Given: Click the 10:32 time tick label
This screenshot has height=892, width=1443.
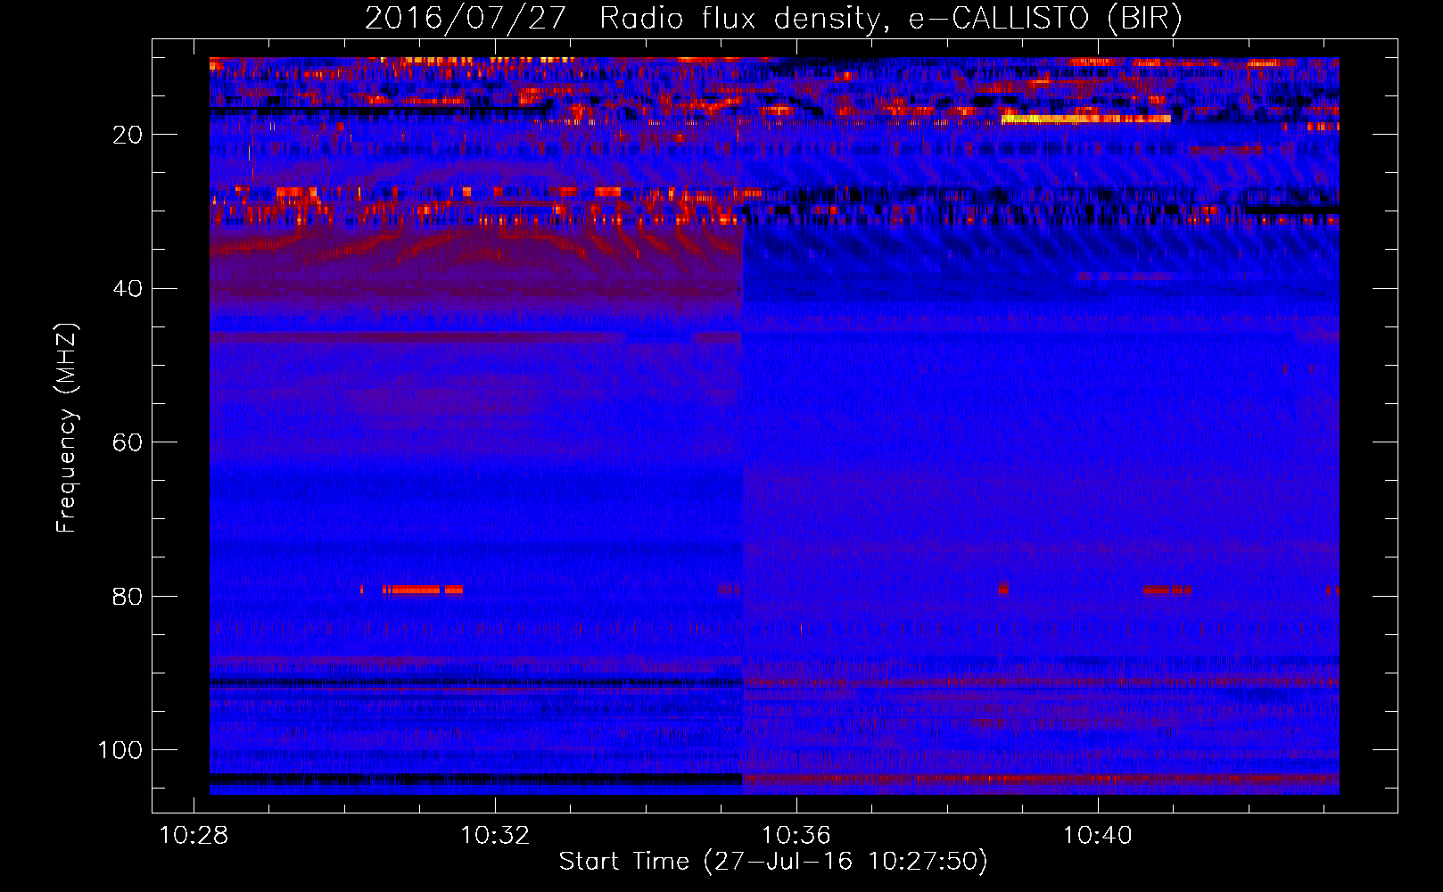Looking at the screenshot, I should pyautogui.click(x=495, y=835).
